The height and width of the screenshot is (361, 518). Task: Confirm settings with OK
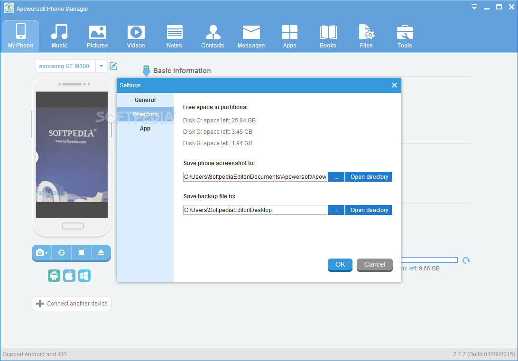pyautogui.click(x=340, y=265)
